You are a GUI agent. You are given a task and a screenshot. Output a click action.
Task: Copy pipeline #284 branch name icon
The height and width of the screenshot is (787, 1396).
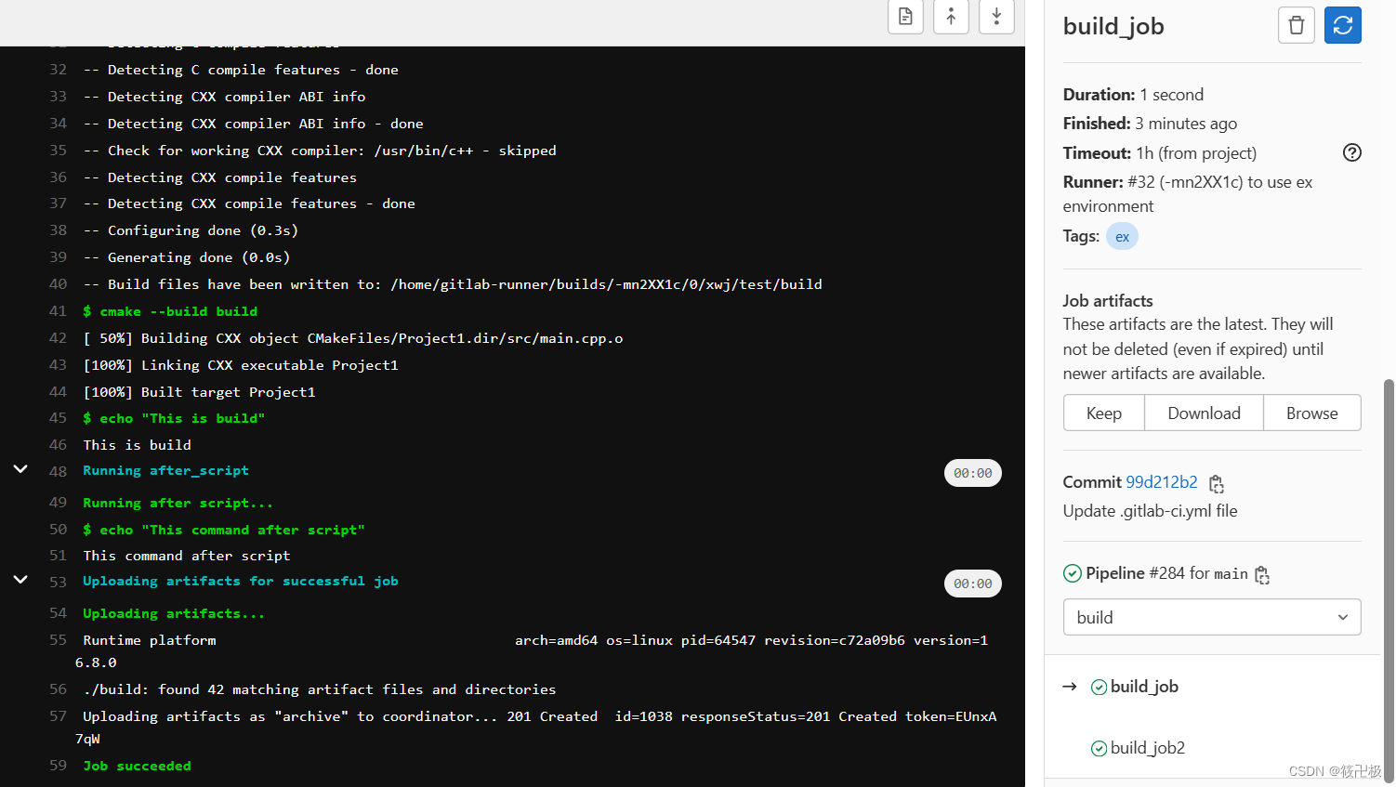(x=1262, y=575)
